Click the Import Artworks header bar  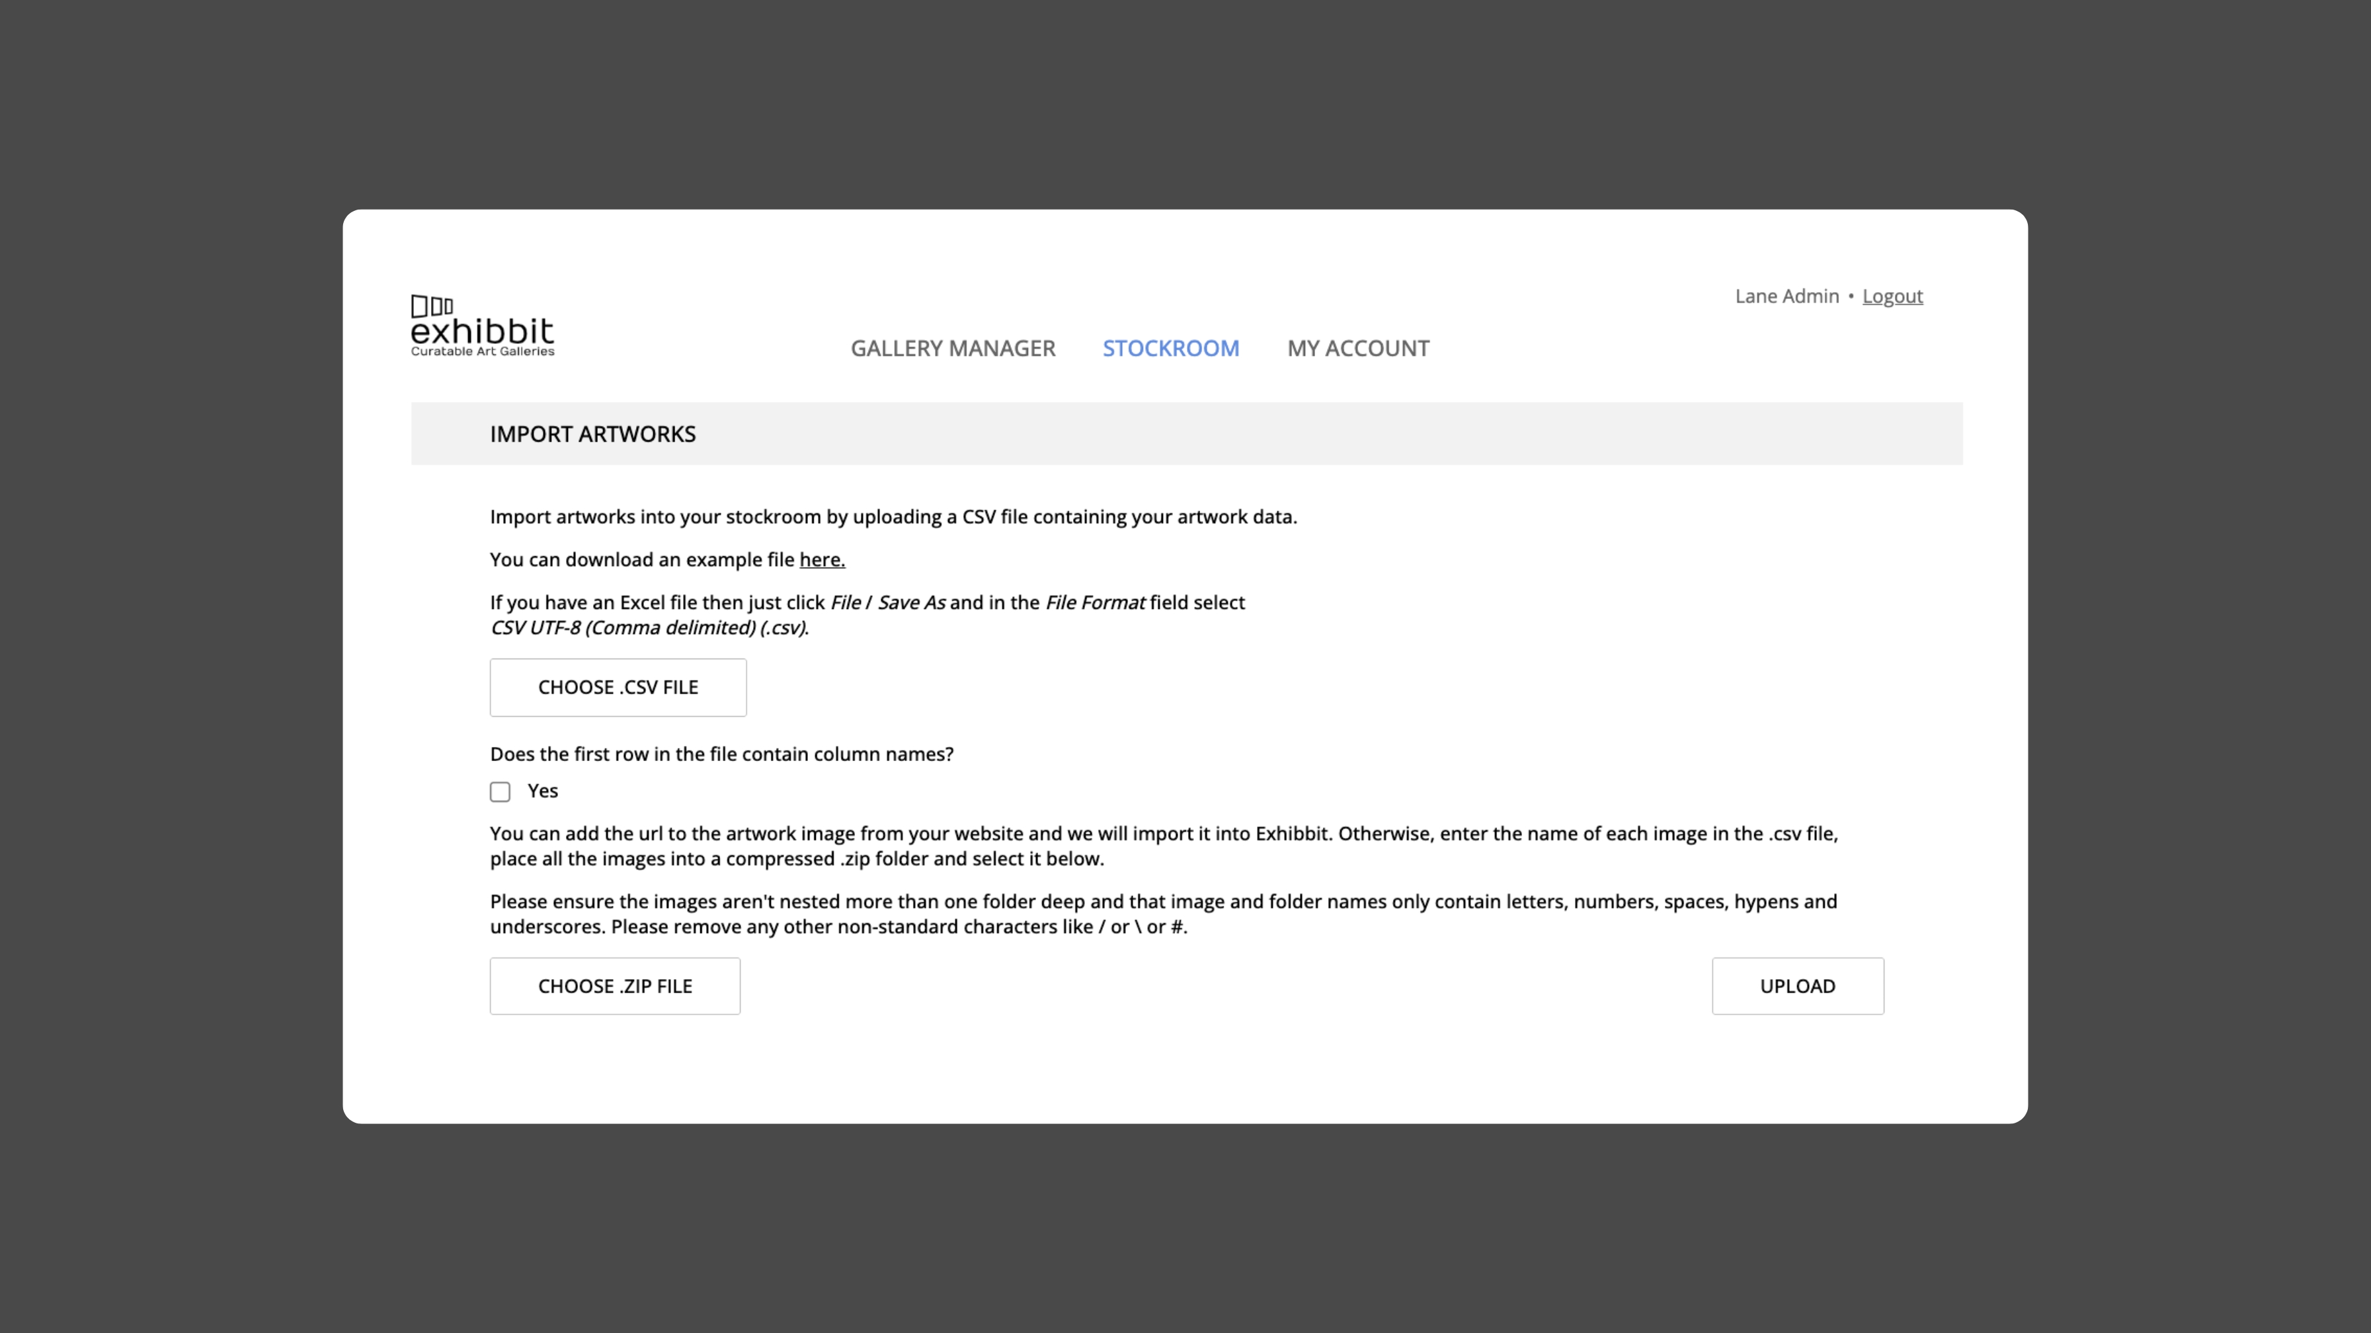click(1186, 434)
